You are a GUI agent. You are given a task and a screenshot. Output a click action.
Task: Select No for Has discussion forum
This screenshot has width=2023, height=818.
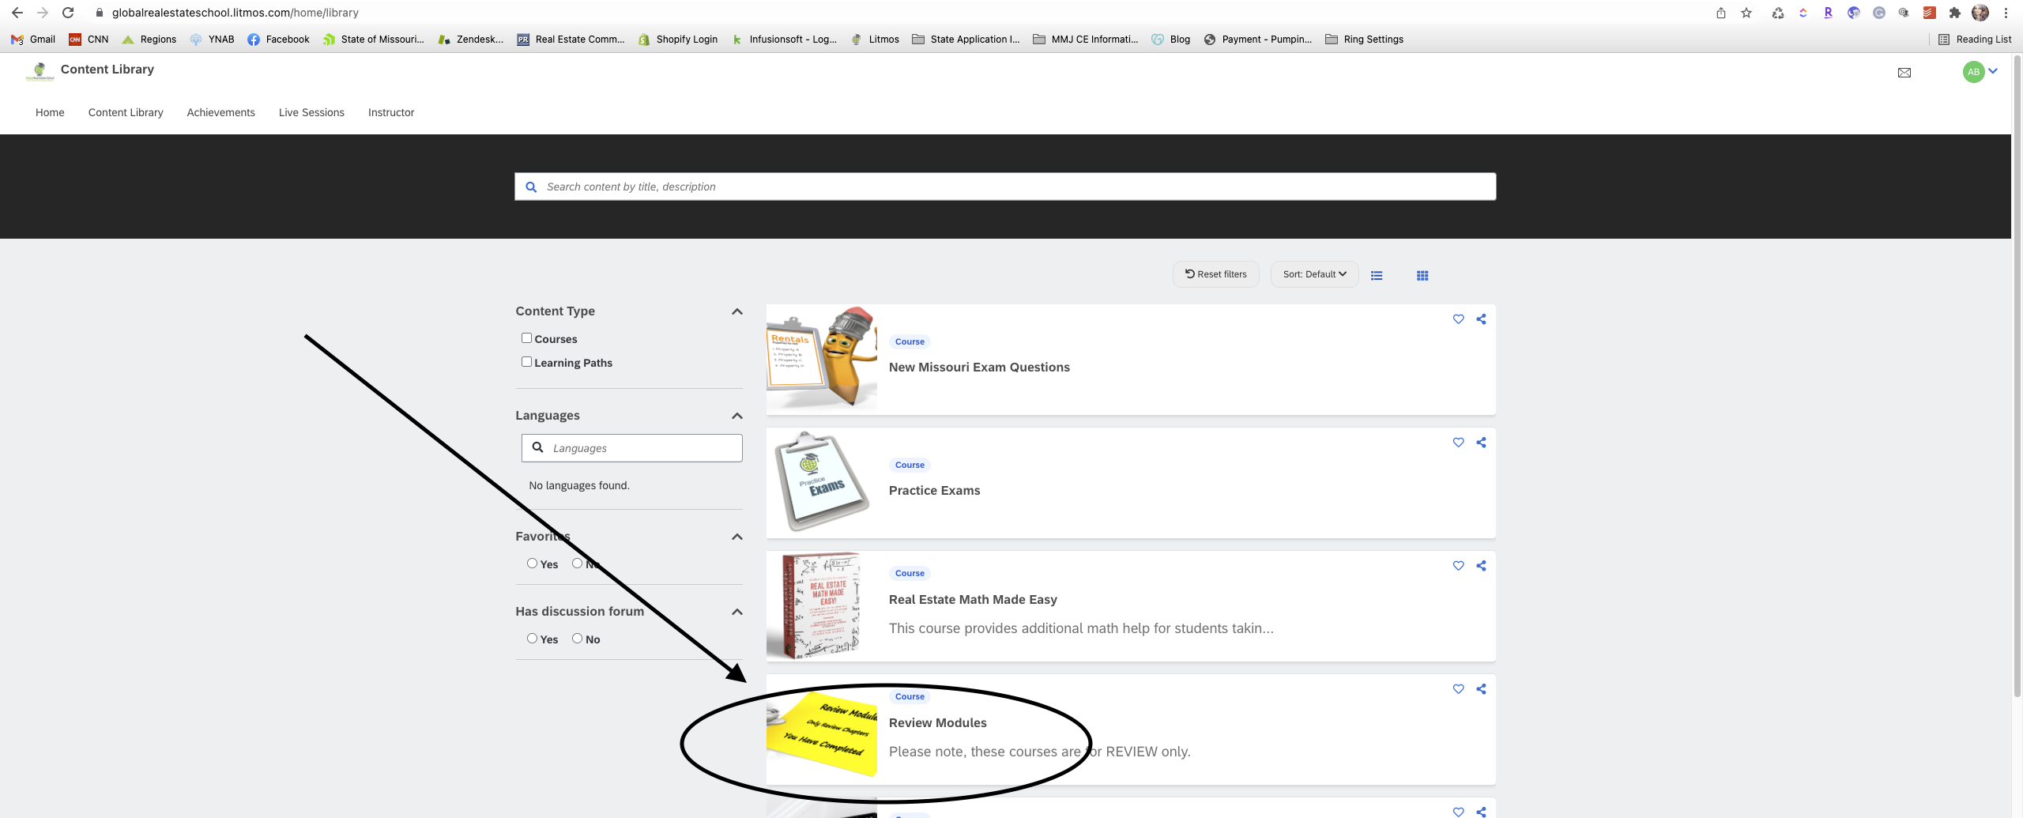click(577, 639)
